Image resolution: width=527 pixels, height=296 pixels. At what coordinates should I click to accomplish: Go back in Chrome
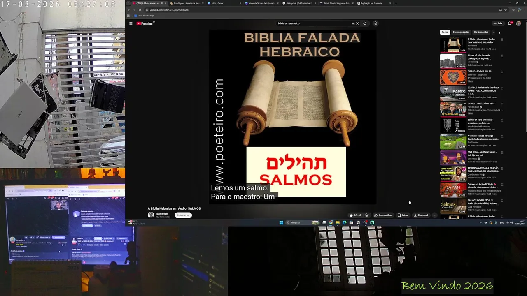128,10
